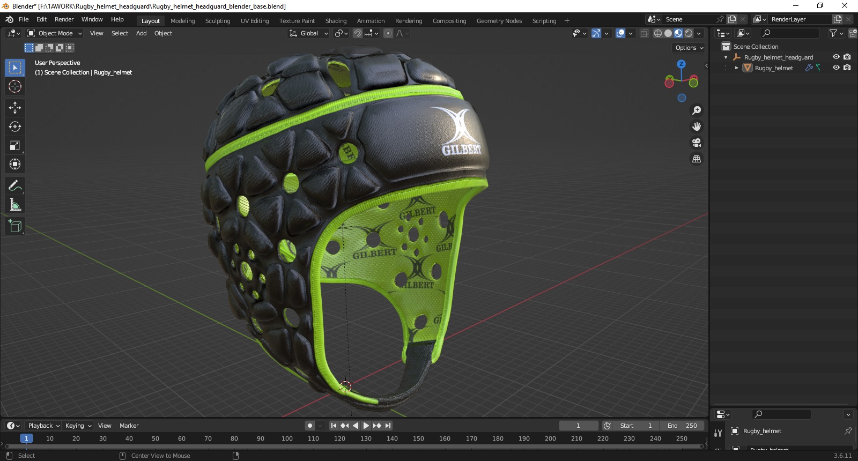Collapse the Rugby_helmet_headguard collection
The width and height of the screenshot is (858, 461).
[x=726, y=57]
